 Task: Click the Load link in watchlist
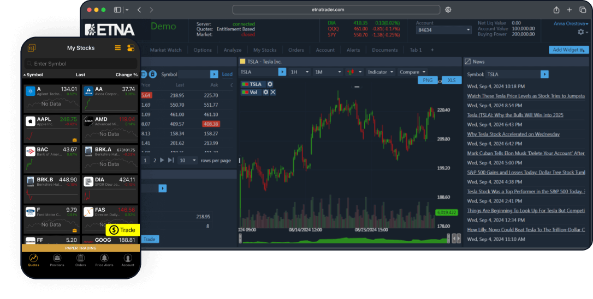click(x=227, y=74)
